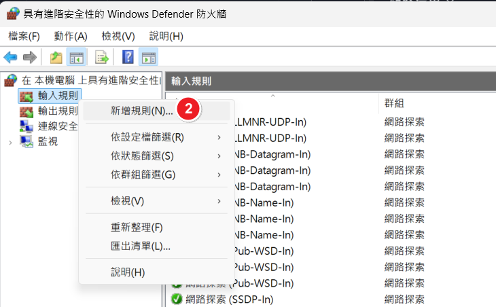Click the 輸入規則 tree node icon
The height and width of the screenshot is (307, 496).
[26, 96]
